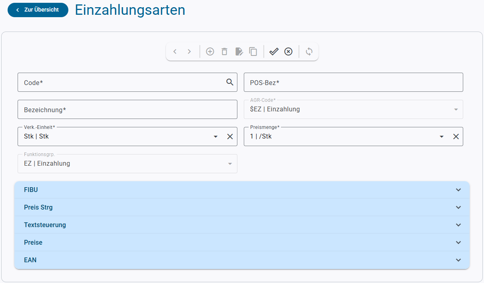
Task: Click the delete trash icon
Action: point(225,51)
